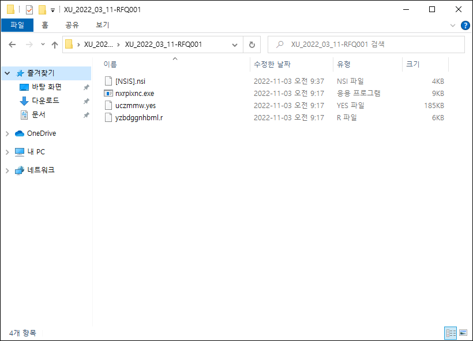Click the 4KB size cell
473x341 pixels.
pyautogui.click(x=438, y=81)
